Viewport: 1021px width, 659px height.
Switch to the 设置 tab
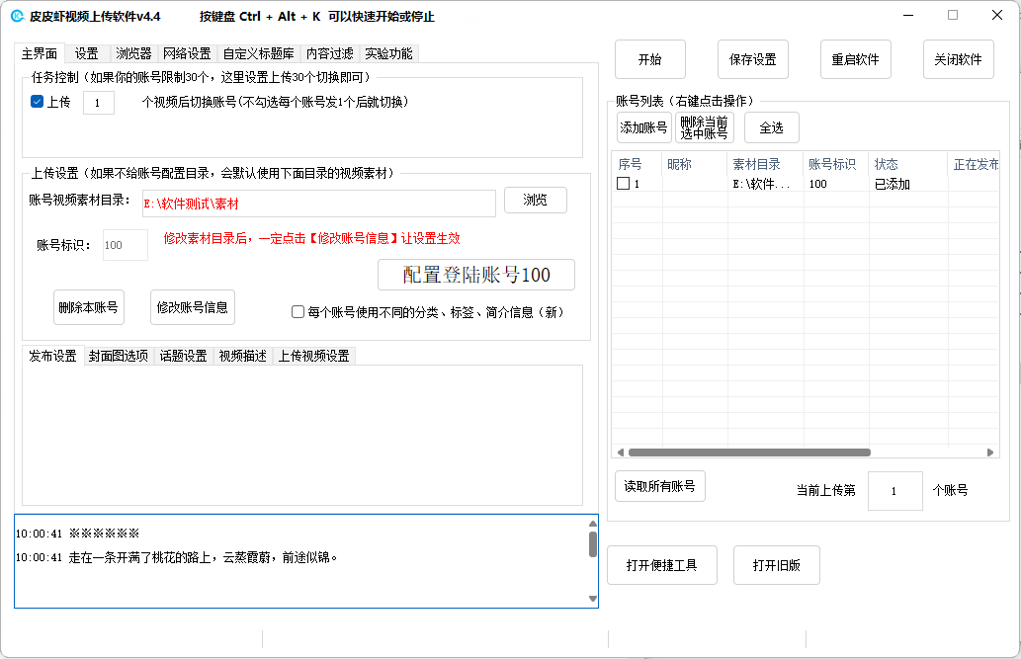[87, 53]
